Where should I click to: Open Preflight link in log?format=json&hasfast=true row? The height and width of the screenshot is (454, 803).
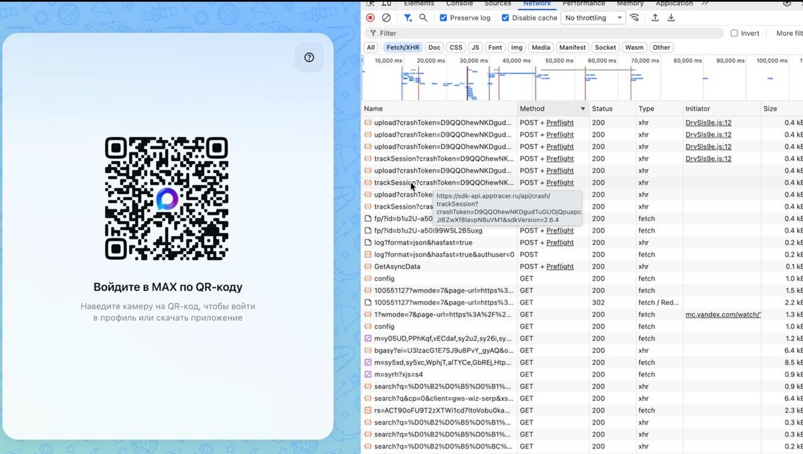(560, 243)
